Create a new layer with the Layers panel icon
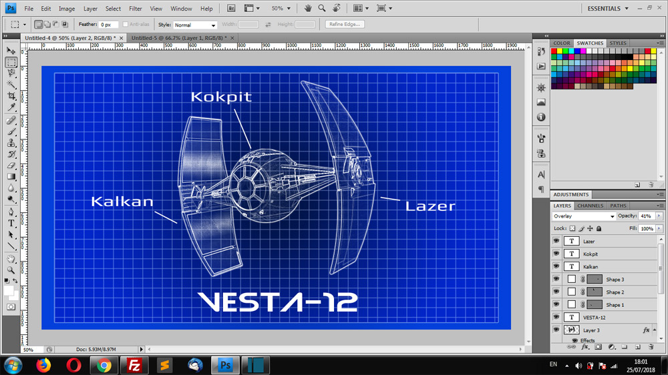Image resolution: width=668 pixels, height=375 pixels. (x=638, y=347)
